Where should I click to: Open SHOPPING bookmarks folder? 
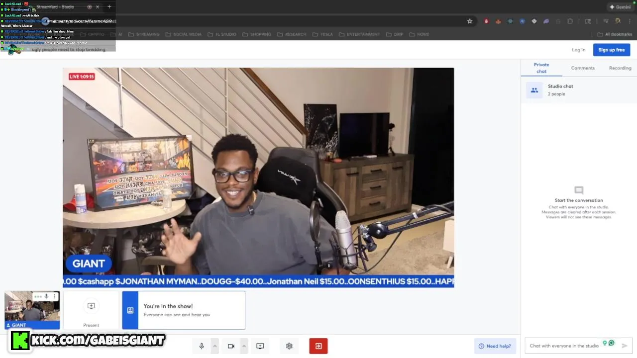257,34
